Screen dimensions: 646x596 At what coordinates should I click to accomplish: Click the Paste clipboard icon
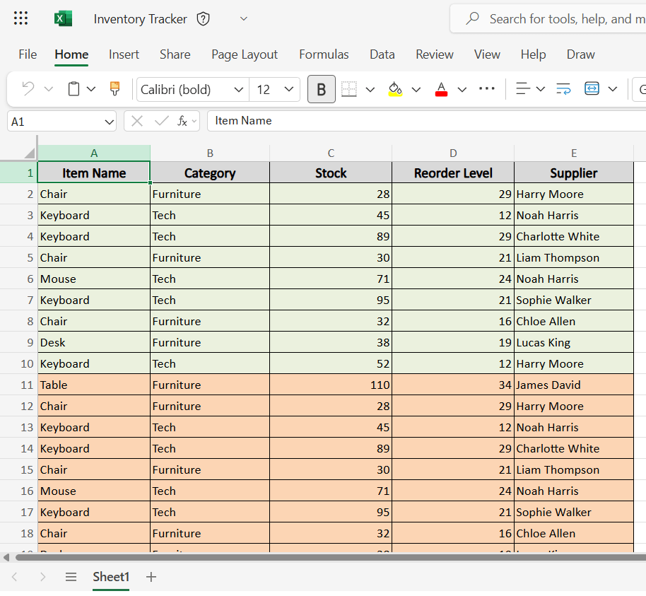coord(76,89)
